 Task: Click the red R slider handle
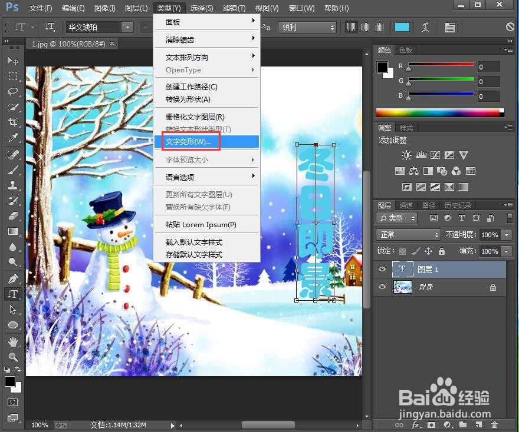tap(409, 69)
